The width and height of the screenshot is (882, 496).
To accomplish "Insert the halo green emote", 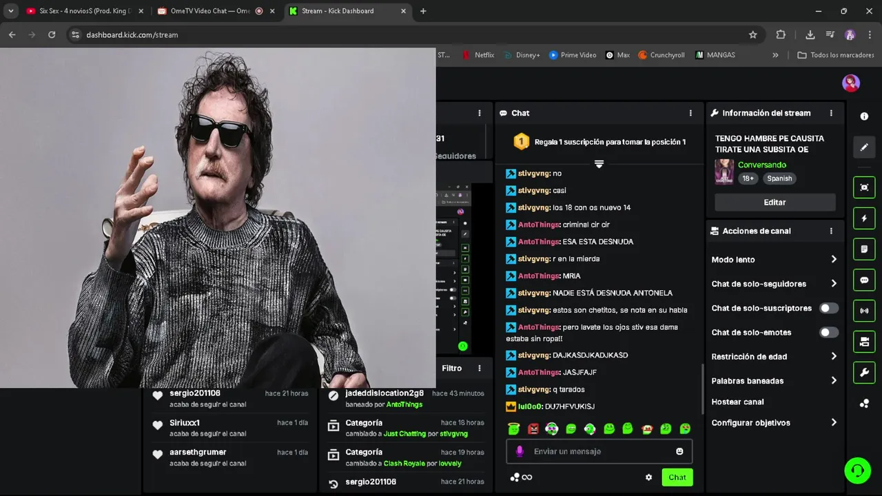I will (513, 428).
